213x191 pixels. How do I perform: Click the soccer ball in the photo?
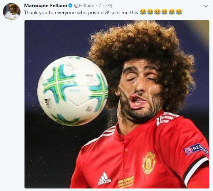click(x=73, y=91)
